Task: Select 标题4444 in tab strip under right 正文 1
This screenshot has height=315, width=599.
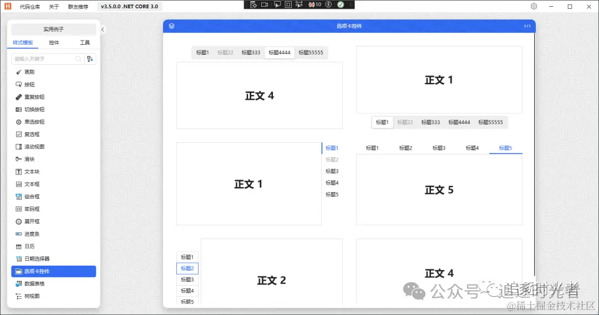Action: [459, 122]
